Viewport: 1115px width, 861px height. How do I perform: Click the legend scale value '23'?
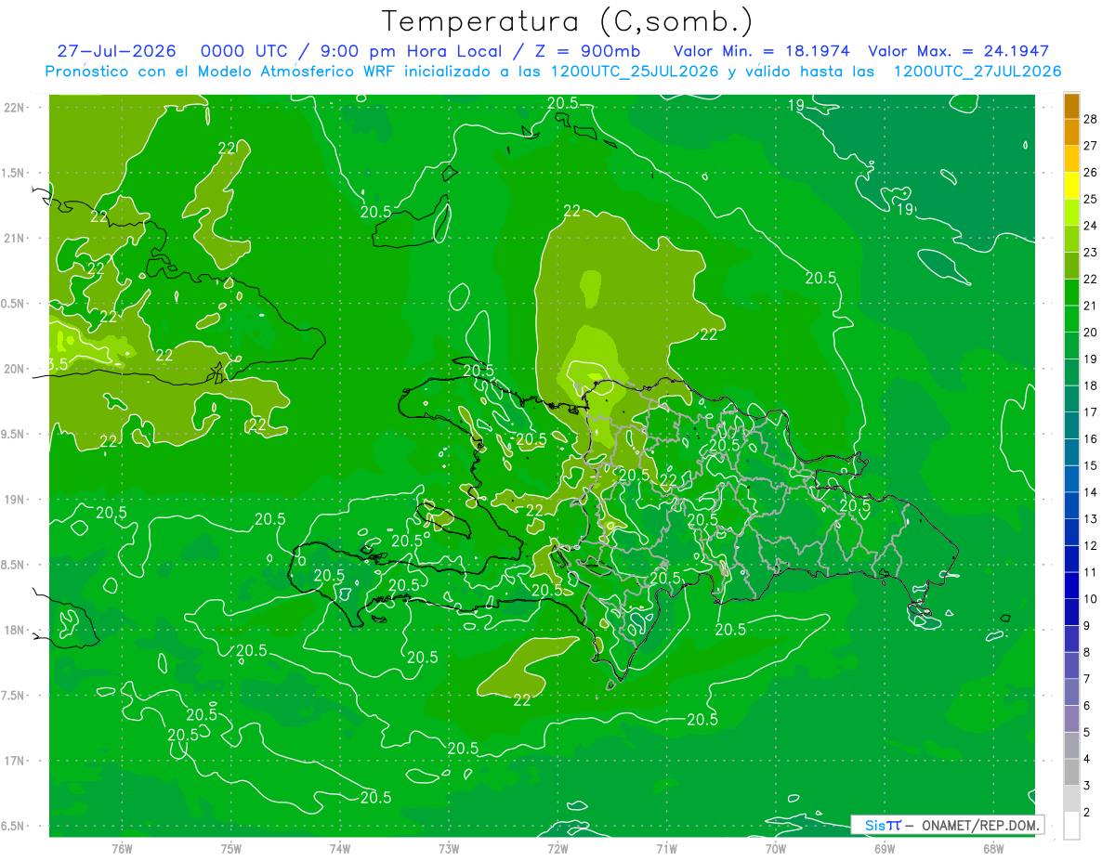point(1091,253)
